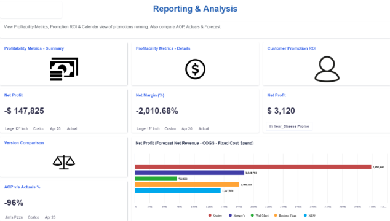Viewport: 390px width, 221px height.
Task: Toggle the KEG legend swatch
Action: point(305,215)
